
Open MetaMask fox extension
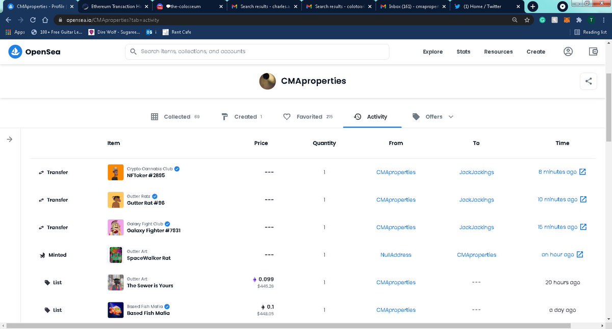567,20
